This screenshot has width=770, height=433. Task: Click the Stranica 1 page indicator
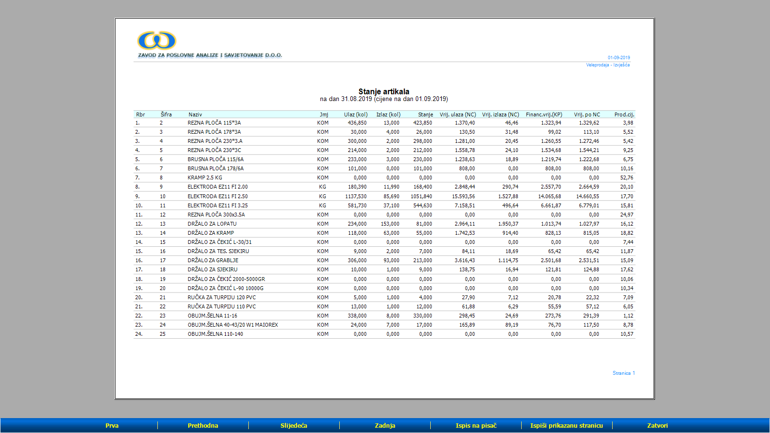point(623,373)
